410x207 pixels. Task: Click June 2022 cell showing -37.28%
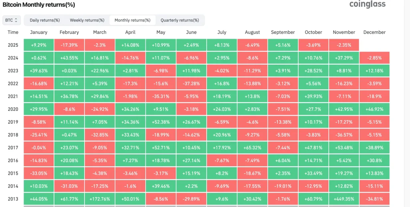(191, 83)
